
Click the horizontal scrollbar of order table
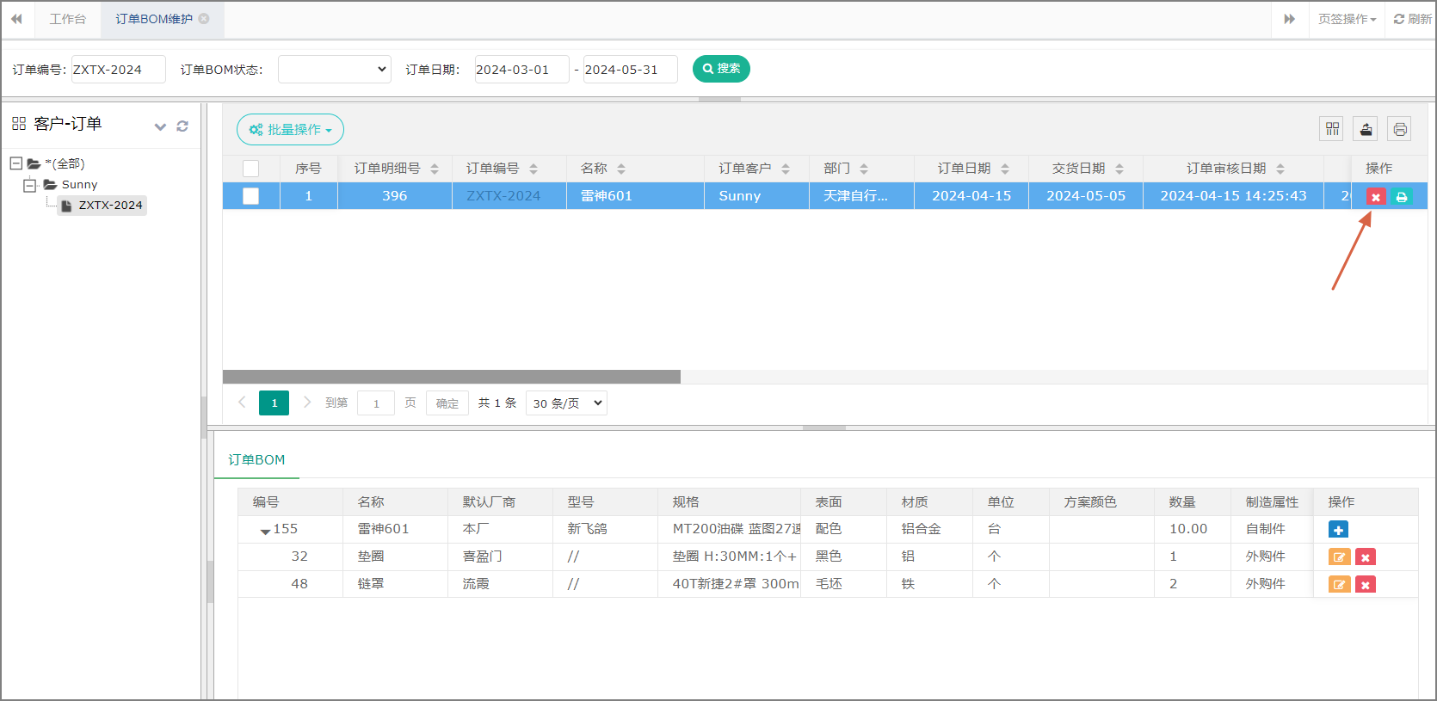click(452, 377)
